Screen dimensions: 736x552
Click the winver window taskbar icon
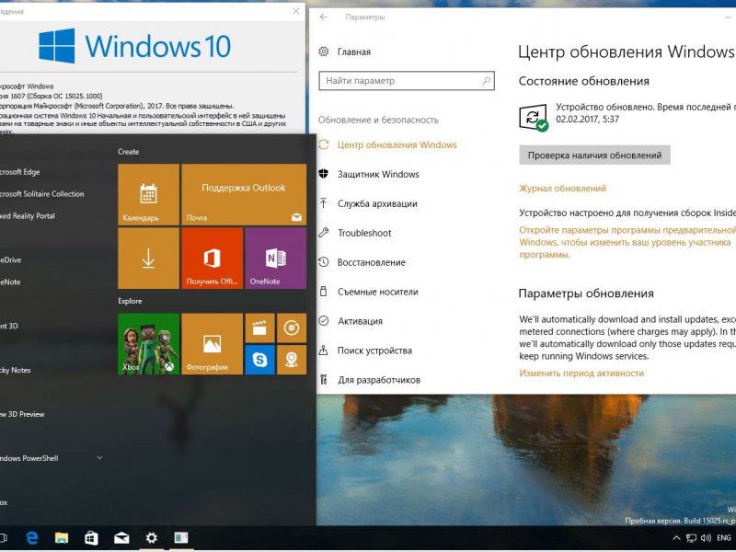click(x=181, y=538)
